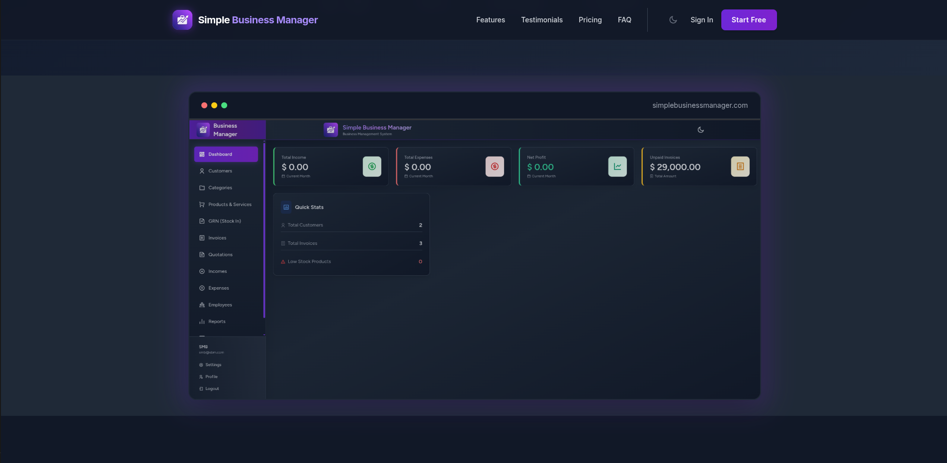Select the Quotations icon
Viewport: 947px width, 463px height.
pos(202,254)
